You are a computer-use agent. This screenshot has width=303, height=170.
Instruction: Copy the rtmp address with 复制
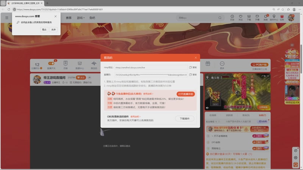[193, 68]
